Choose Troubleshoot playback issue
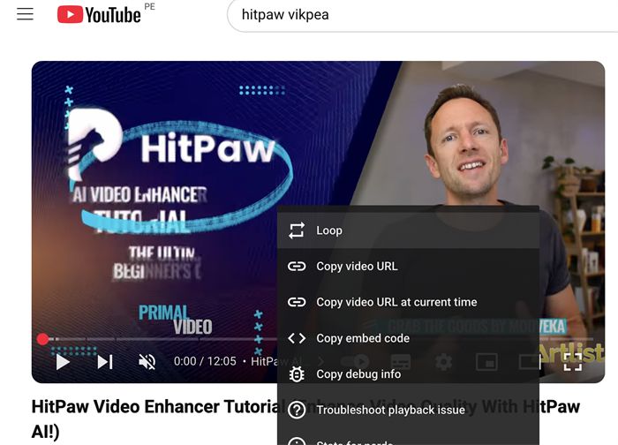Viewport: 618px width, 445px height. (408, 410)
